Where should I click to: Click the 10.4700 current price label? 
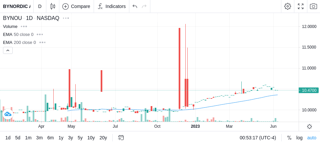tap(309, 90)
